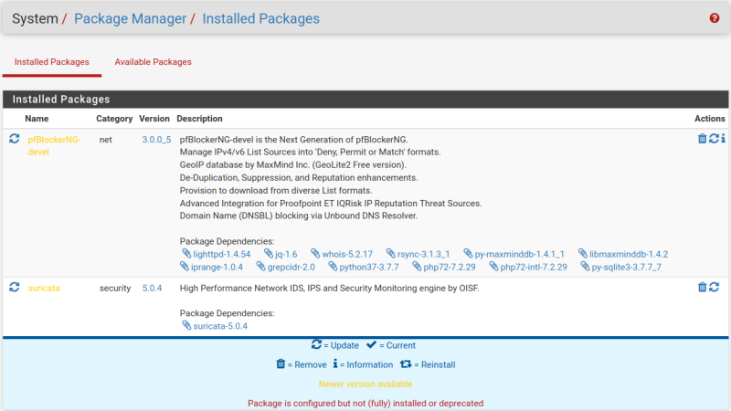This screenshot has height=411, width=731.
Task: Update suricata using its Actions column icon
Action: point(714,287)
